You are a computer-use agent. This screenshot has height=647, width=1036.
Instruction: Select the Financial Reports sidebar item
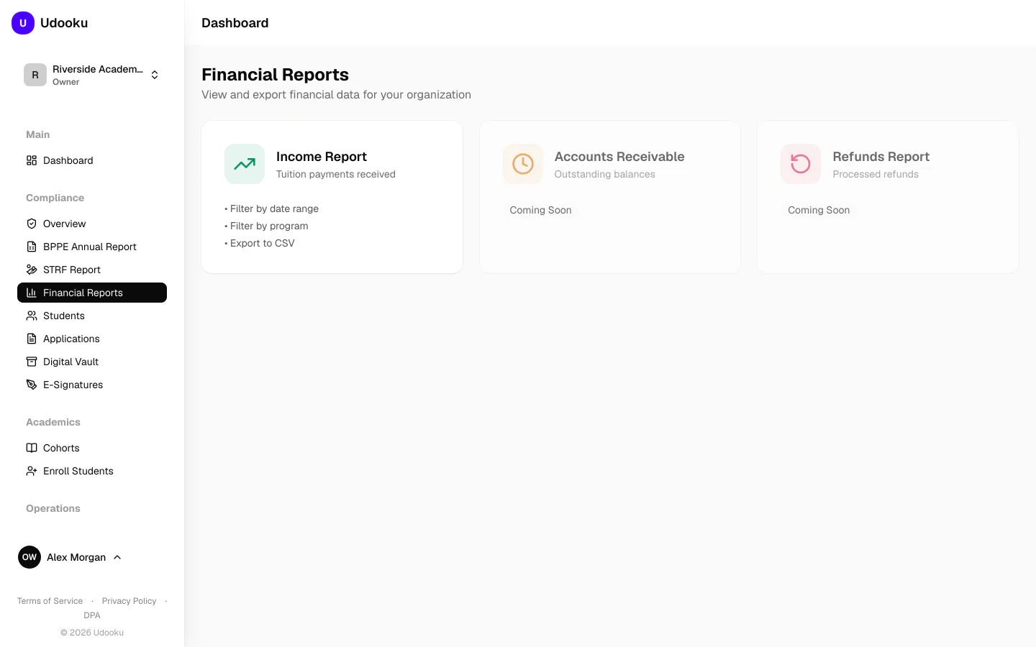click(92, 293)
